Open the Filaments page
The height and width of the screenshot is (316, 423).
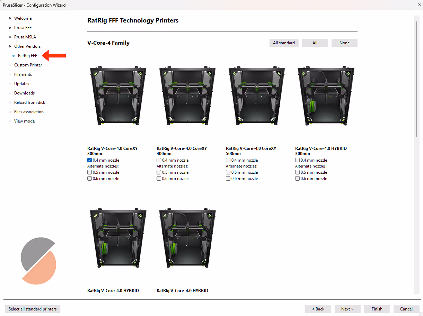coord(23,74)
